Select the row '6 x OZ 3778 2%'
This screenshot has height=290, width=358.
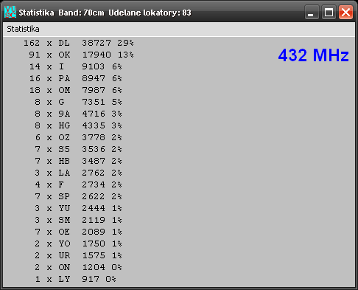point(78,137)
